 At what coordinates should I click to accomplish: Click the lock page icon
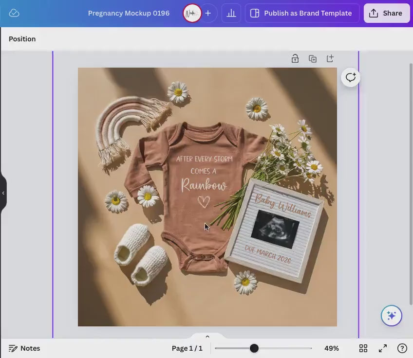tap(295, 59)
